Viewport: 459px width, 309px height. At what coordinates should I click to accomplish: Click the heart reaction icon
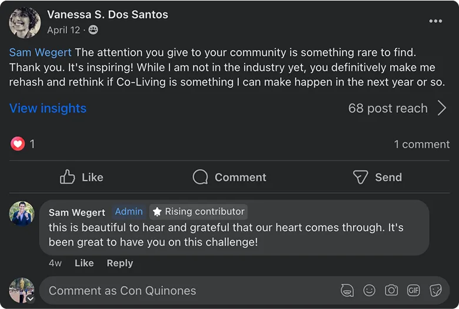tap(18, 143)
